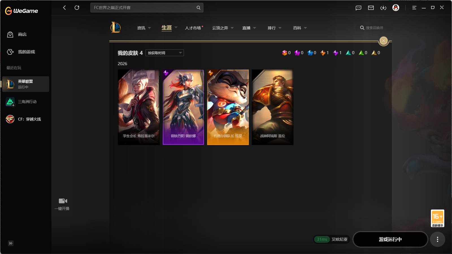
Task: Click the 16+ age rating badge
Action: click(437, 218)
